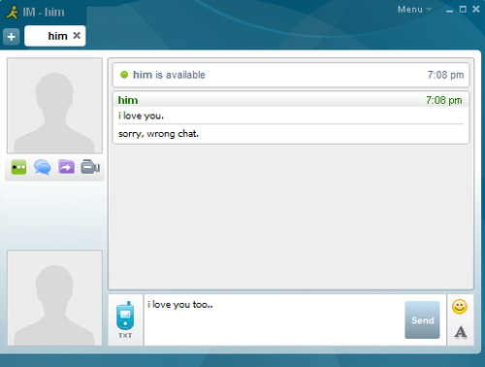Viewport: 485px width, 367px height.
Task: Click your own avatar picture
Action: pyautogui.click(x=54, y=298)
